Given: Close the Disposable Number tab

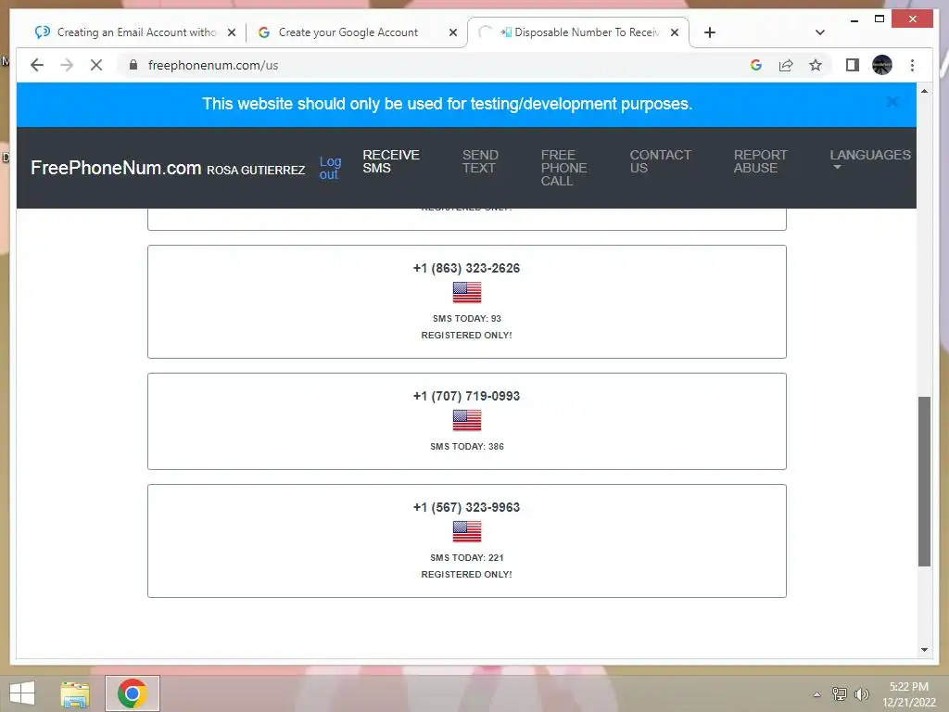Looking at the screenshot, I should click(x=675, y=32).
